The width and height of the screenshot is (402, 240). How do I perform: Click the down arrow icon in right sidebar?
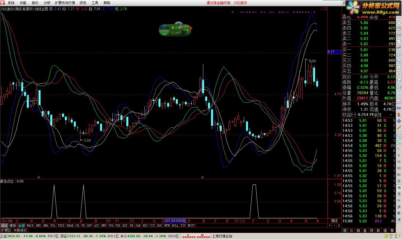[x=399, y=22]
